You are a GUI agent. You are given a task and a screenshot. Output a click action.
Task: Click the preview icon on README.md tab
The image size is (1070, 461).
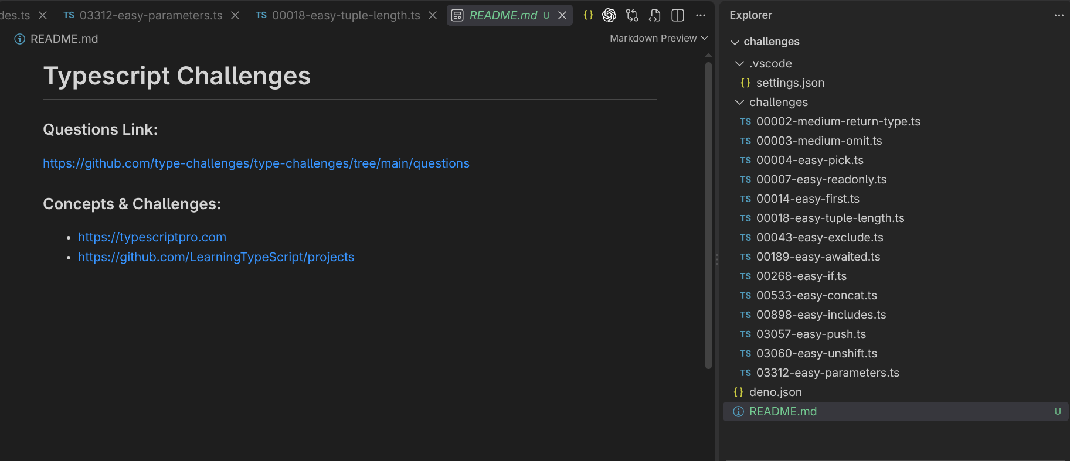click(x=457, y=15)
